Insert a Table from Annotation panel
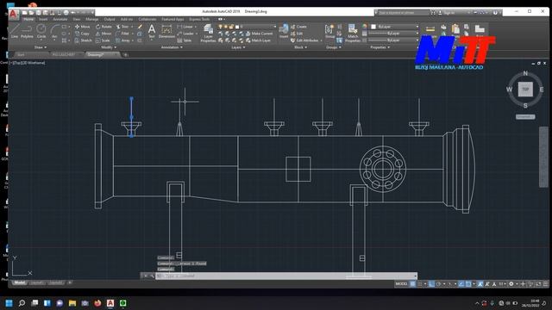552x310 pixels. pos(185,40)
